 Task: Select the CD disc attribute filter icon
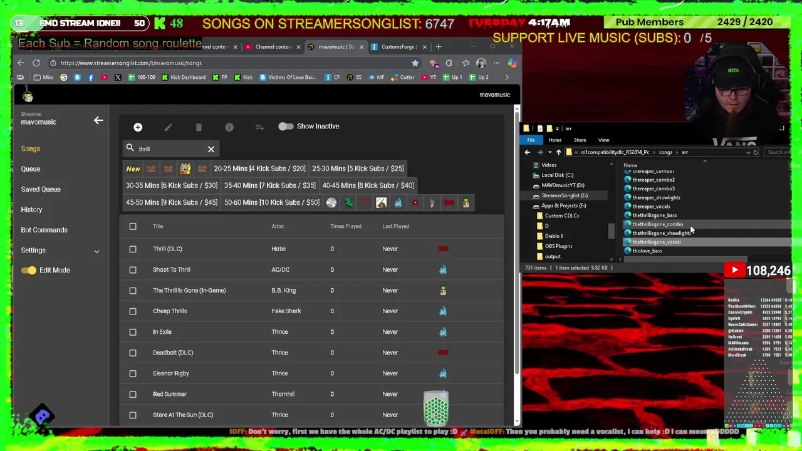coord(331,202)
